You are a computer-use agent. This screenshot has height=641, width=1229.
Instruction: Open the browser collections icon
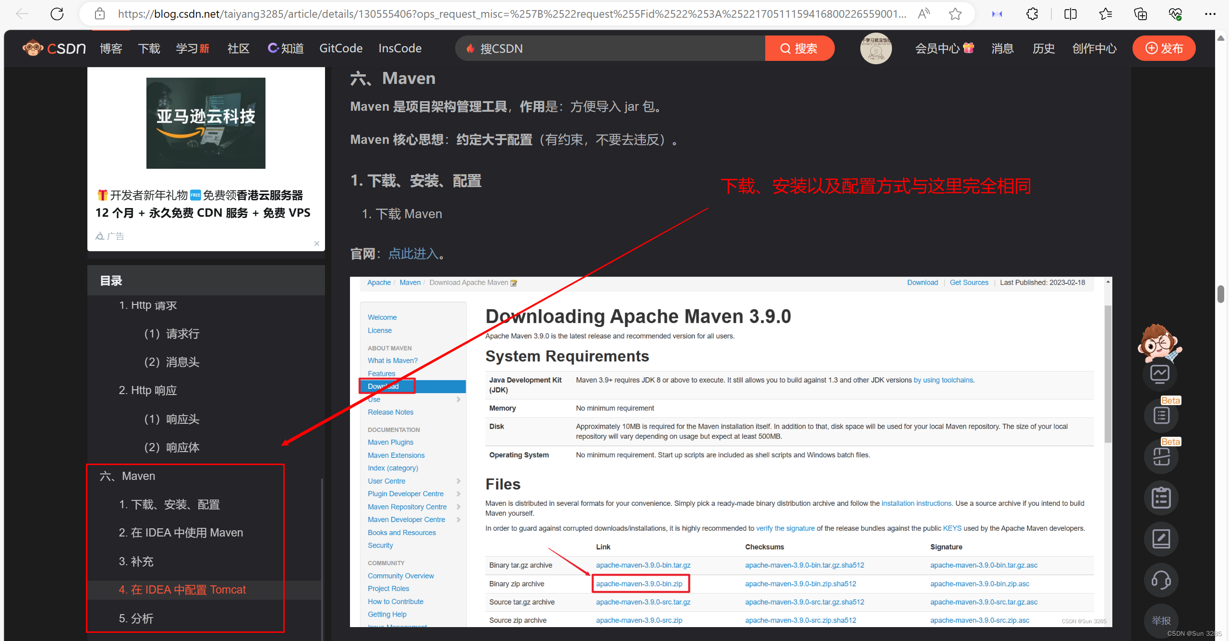click(x=1140, y=14)
